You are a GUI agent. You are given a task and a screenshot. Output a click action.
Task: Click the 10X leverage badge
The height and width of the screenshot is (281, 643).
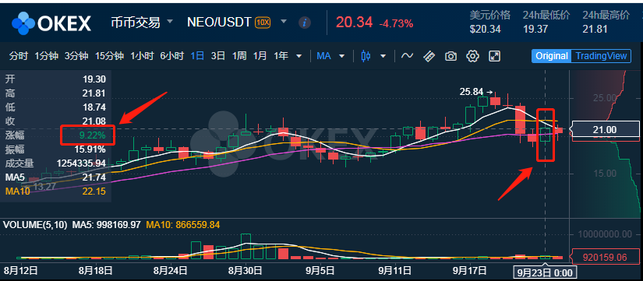tap(263, 22)
